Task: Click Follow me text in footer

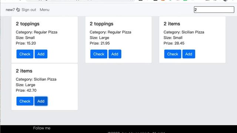Action: tap(42, 128)
